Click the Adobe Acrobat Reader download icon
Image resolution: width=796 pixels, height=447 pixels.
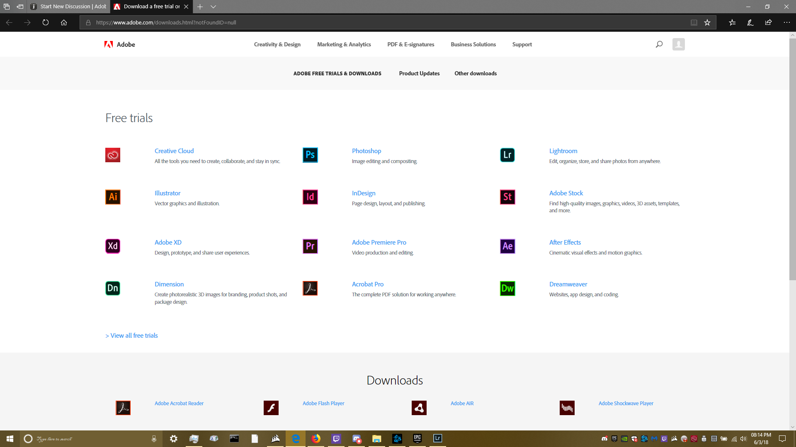(x=123, y=408)
